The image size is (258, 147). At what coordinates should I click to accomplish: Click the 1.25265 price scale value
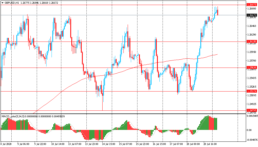252,87
